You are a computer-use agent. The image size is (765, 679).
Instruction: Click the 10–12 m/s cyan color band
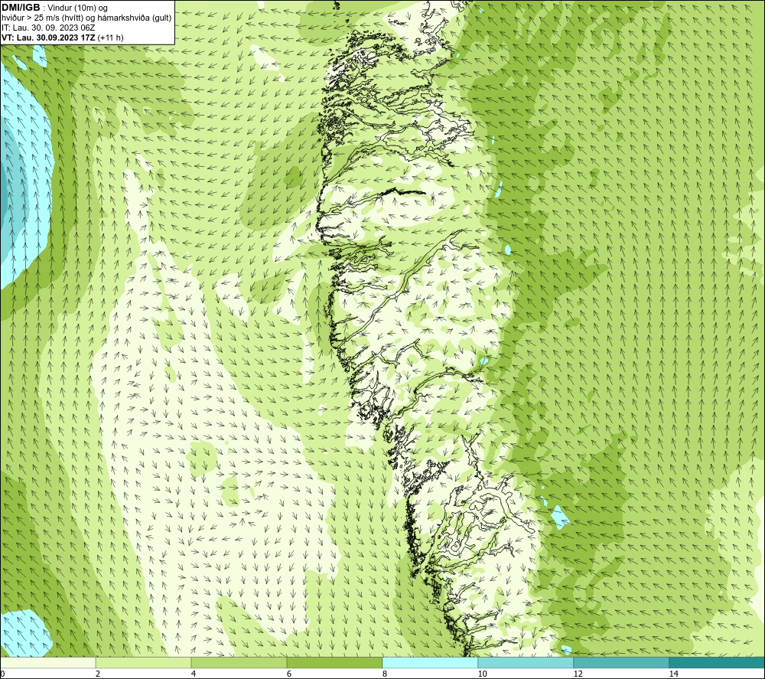[x=526, y=662]
